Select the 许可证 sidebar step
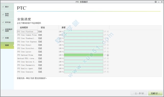 [7, 22]
